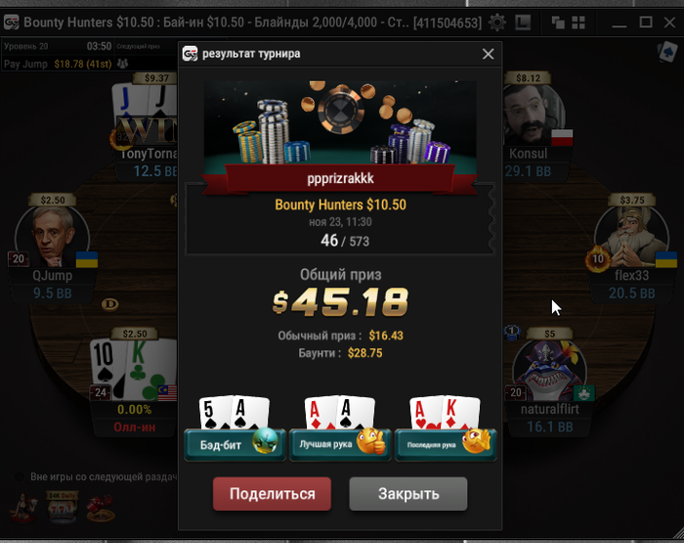This screenshot has height=543, width=684.
Task: Open the slot machine 777 game icon
Action: (x=62, y=507)
